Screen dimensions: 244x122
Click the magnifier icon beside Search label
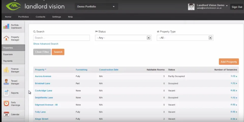(x=34, y=32)
